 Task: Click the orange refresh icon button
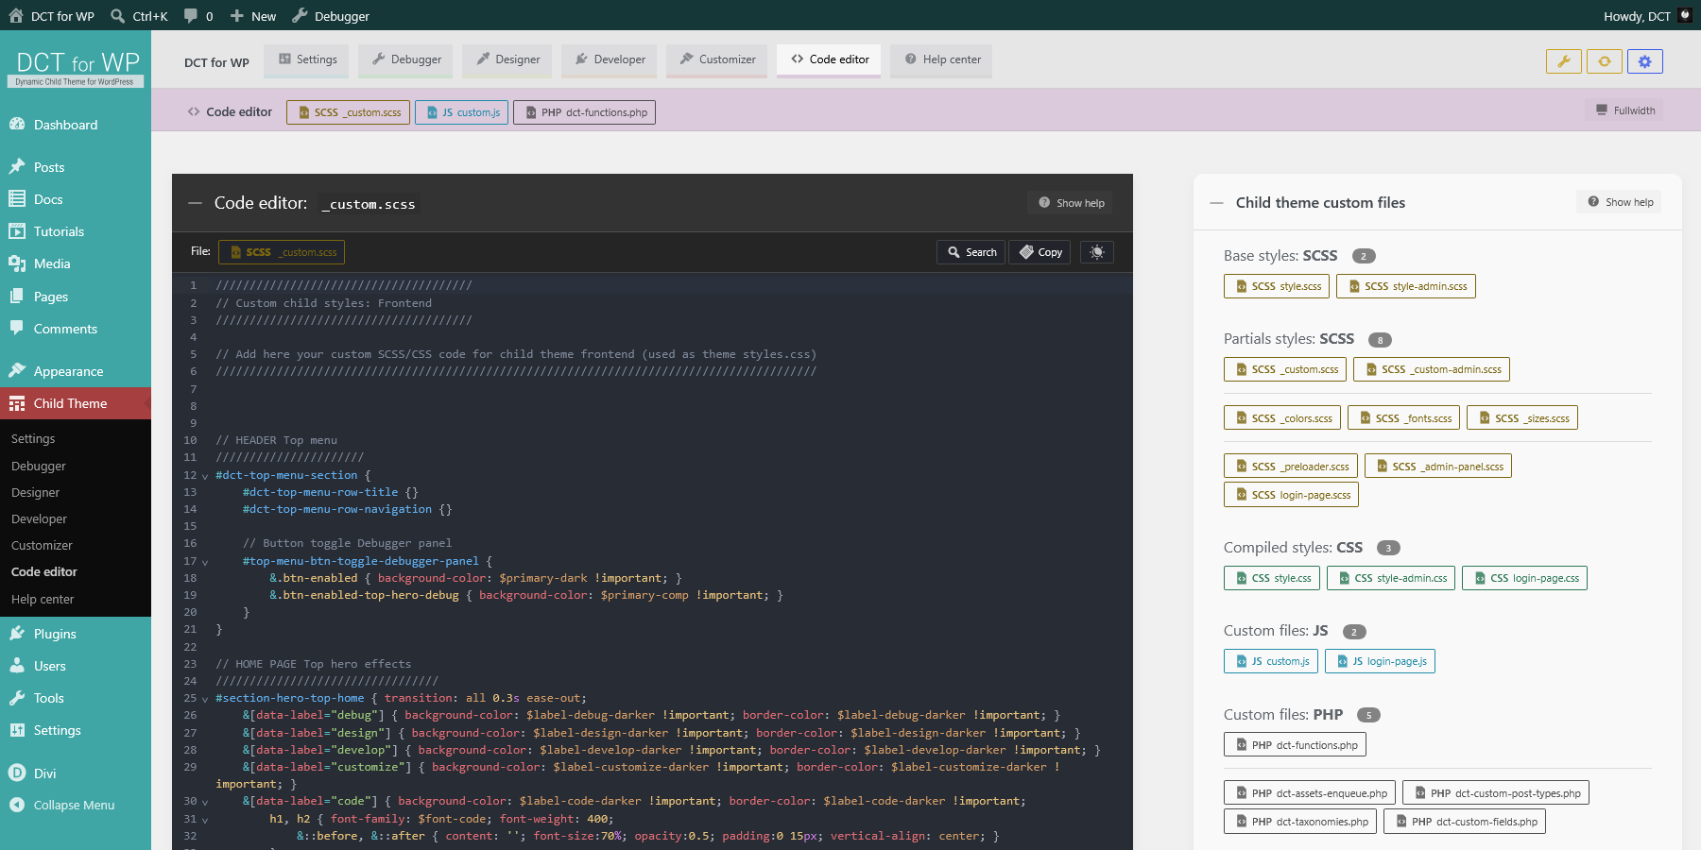coord(1605,61)
